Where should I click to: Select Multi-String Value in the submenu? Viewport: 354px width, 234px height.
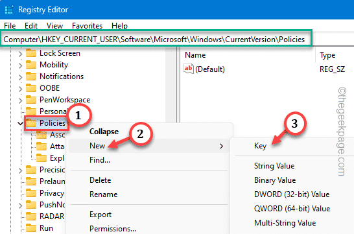click(285, 223)
